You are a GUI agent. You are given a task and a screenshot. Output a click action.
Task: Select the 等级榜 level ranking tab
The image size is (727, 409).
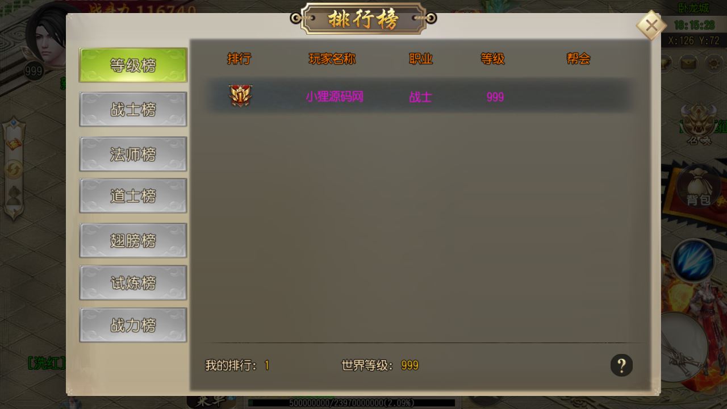(133, 65)
